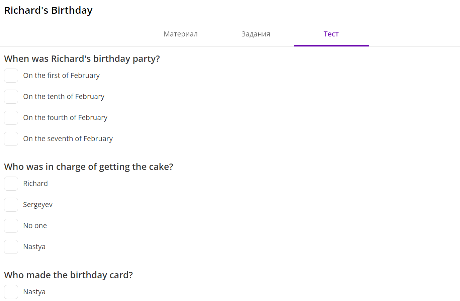The width and height of the screenshot is (460, 301).
Task: Click the 'Richard's Birthday' page title
Action: [x=48, y=10]
